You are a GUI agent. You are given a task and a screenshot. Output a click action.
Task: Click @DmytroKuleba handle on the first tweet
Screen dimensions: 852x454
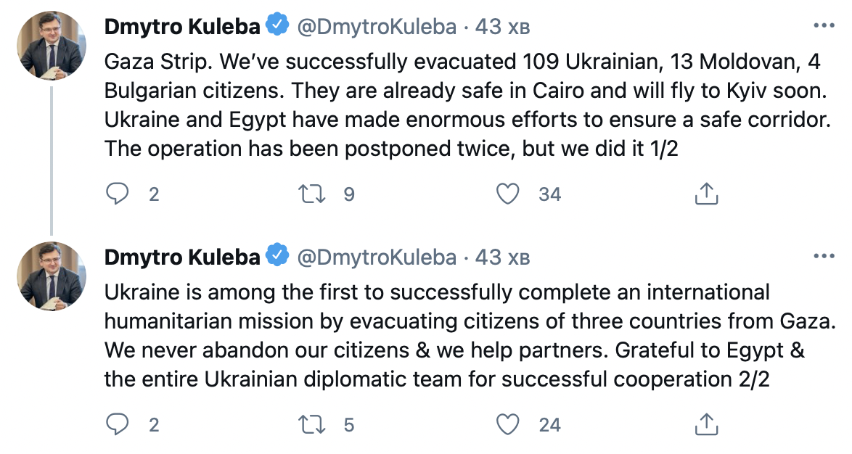click(377, 27)
